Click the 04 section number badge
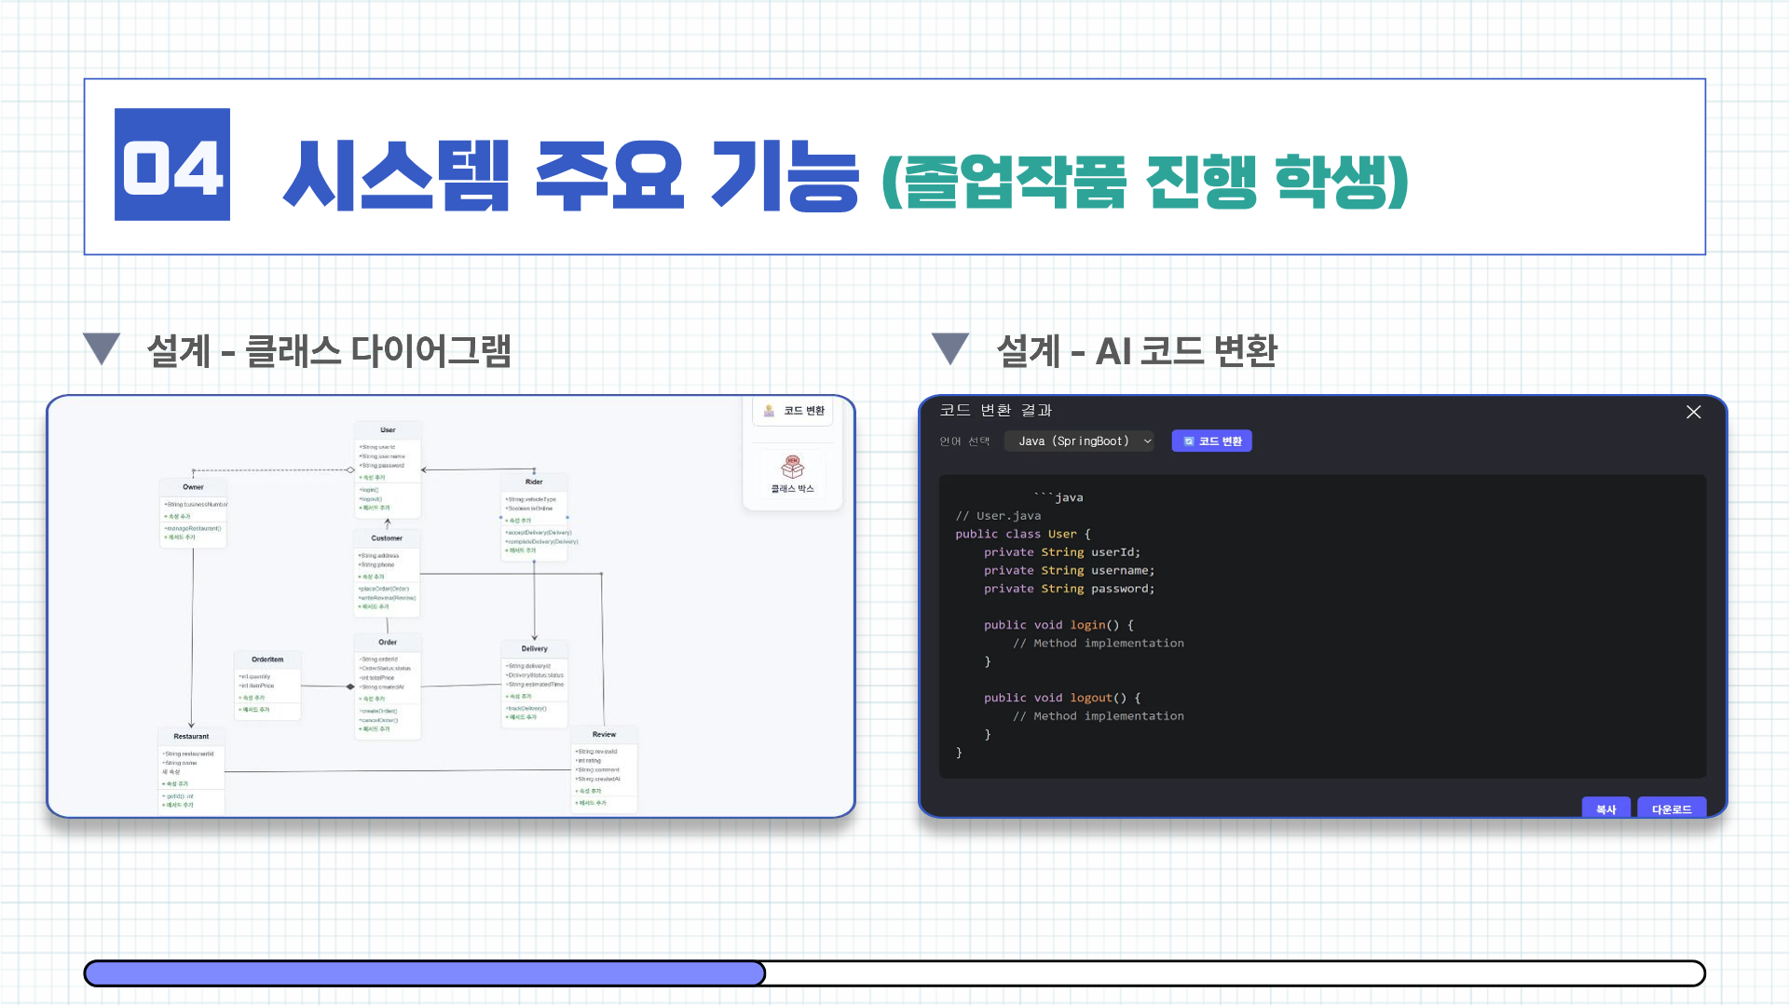 172,165
